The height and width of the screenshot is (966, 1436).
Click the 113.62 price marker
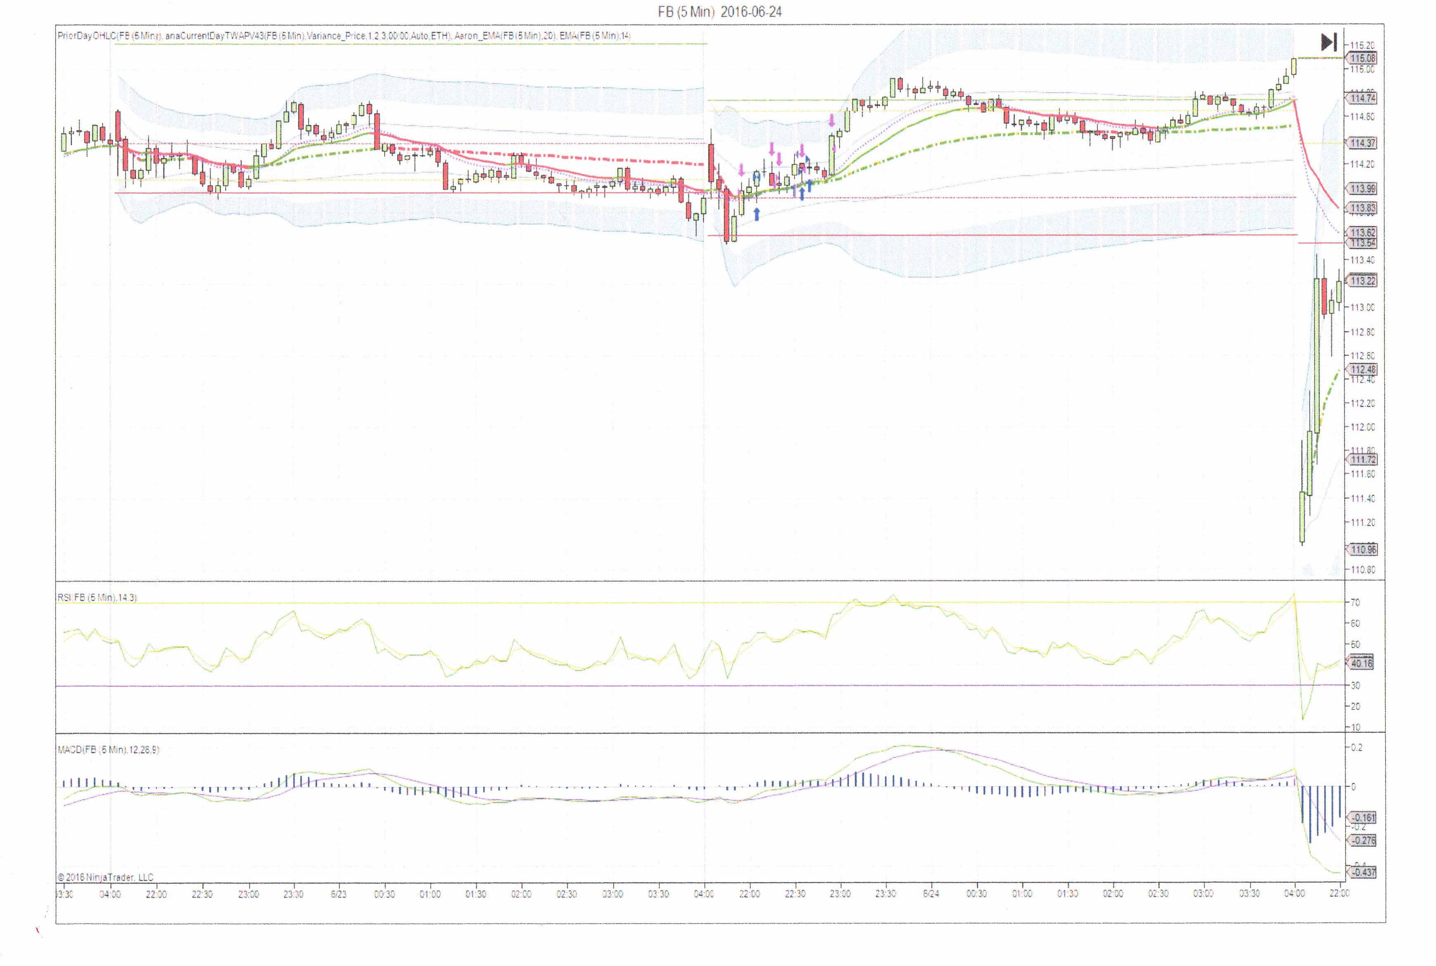click(1362, 232)
